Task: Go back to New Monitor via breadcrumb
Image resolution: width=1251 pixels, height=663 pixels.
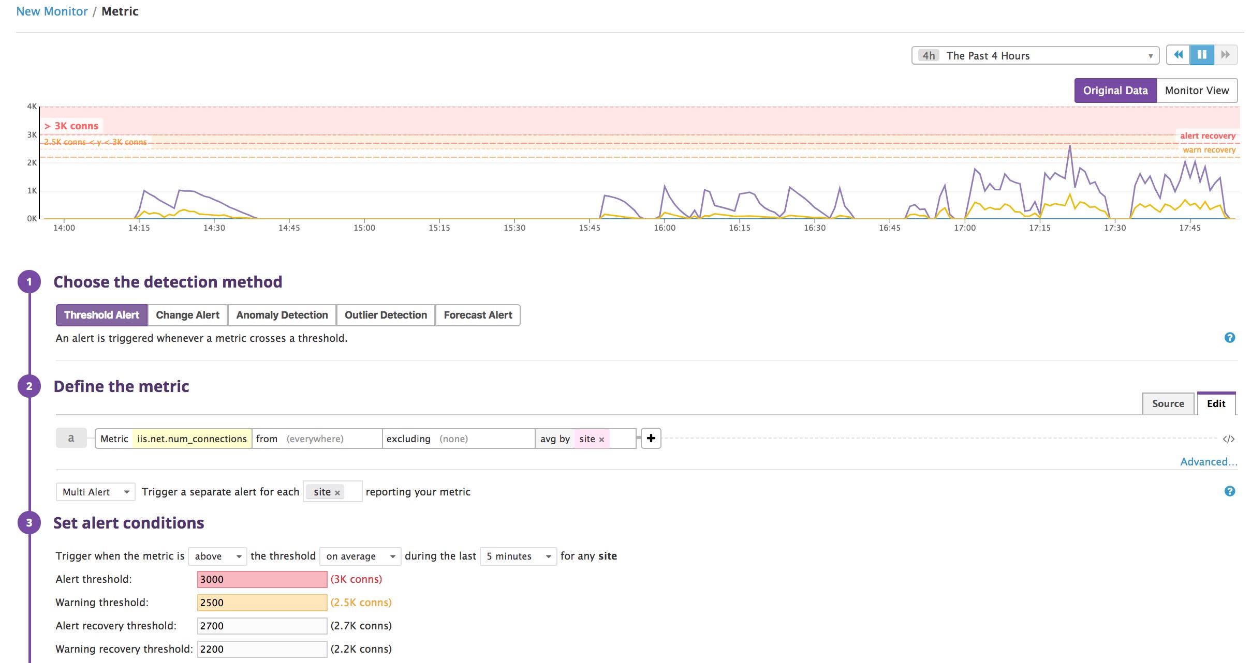Action: click(52, 11)
